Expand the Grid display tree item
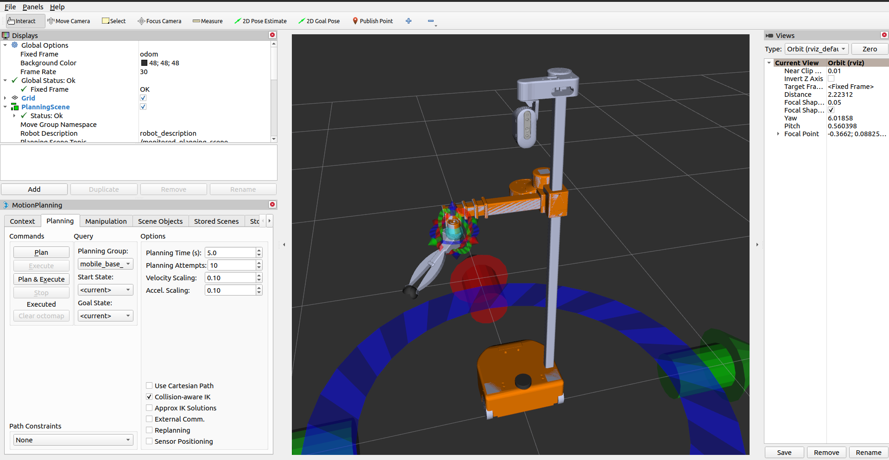The image size is (889, 460). point(5,98)
